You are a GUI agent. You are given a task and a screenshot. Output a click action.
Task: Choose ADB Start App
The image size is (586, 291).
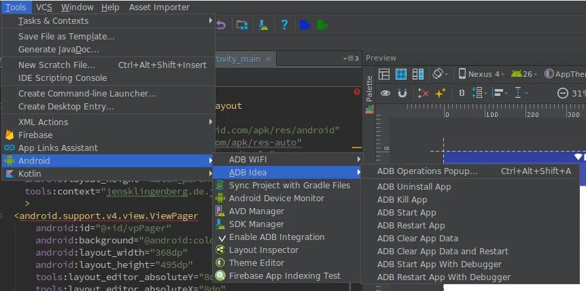[x=470, y=213]
